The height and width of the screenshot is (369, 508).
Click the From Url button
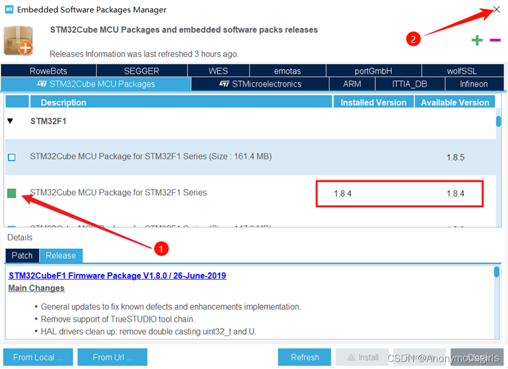pyautogui.click(x=112, y=357)
